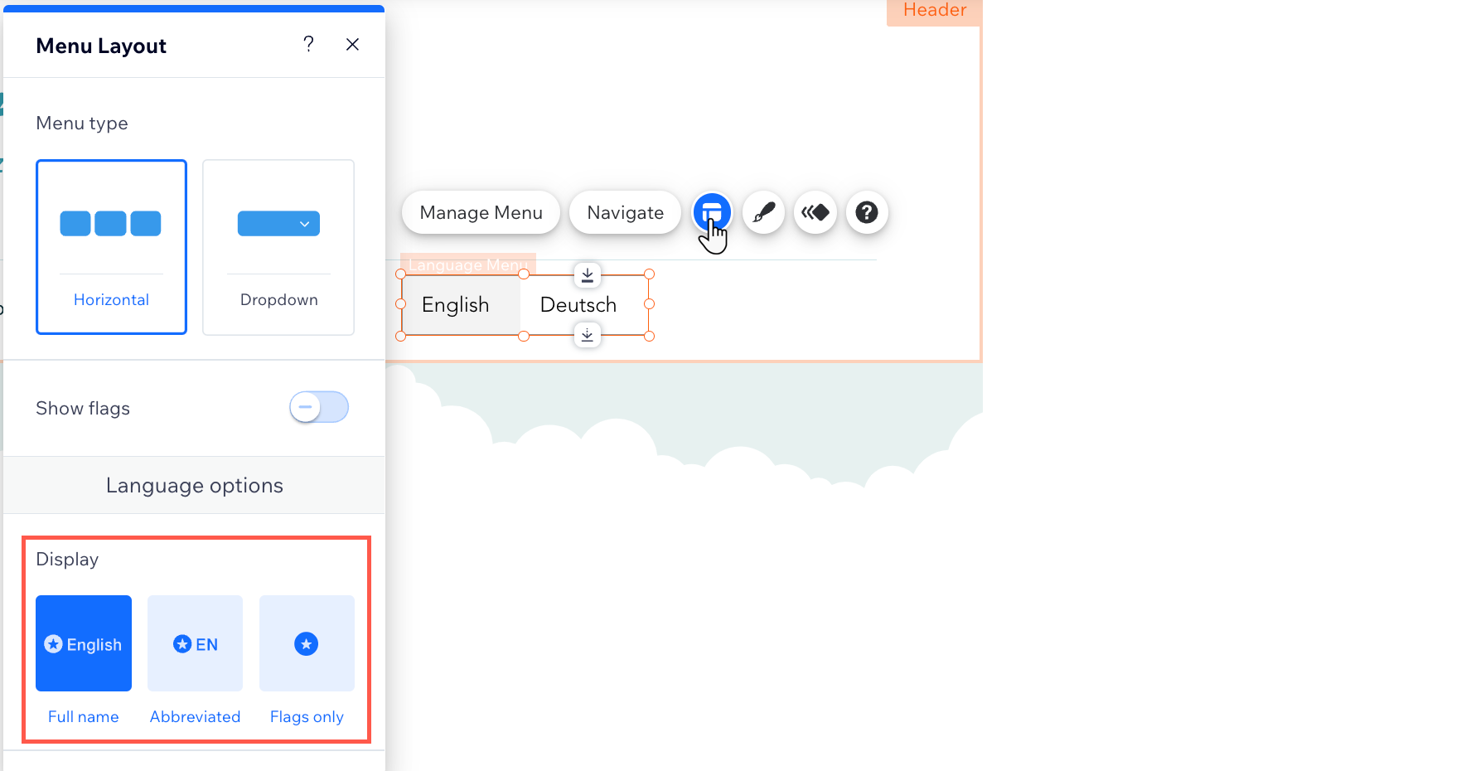Click the top stretch download-arrow handle

click(x=588, y=274)
